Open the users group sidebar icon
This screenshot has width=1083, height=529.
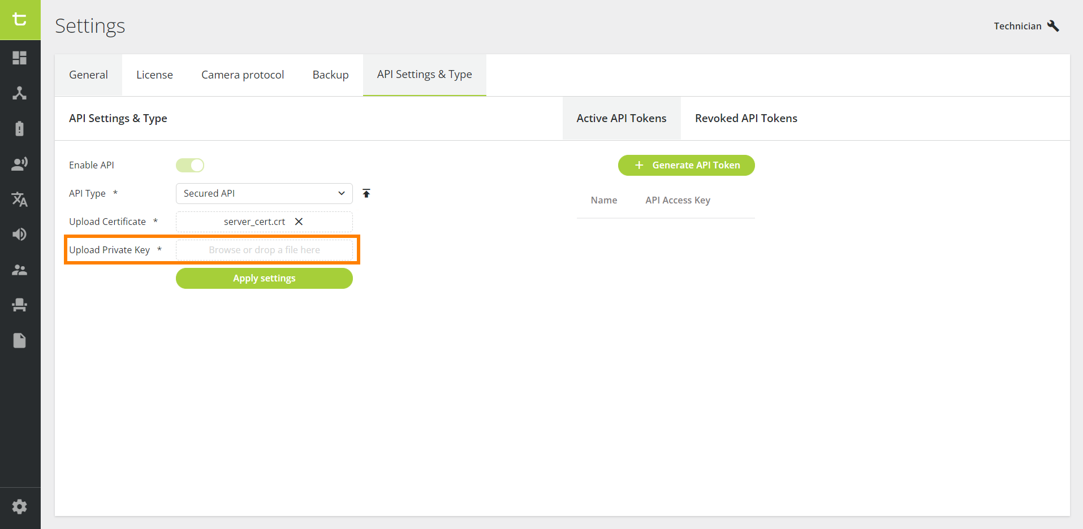(20, 270)
